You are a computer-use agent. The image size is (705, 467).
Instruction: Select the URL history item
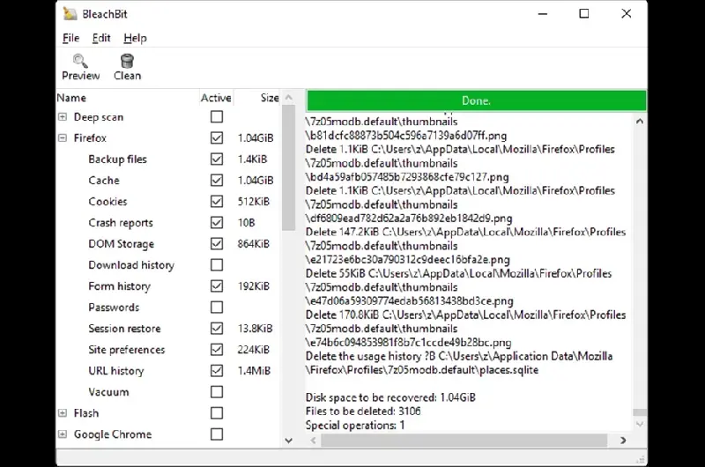point(116,371)
